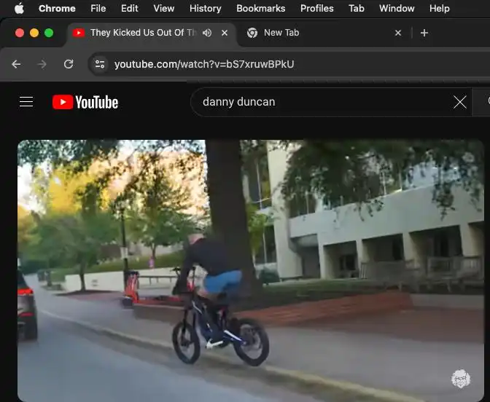This screenshot has height=402, width=490.
Task: Minimize the Chrome window with yellow button
Action: coord(34,33)
